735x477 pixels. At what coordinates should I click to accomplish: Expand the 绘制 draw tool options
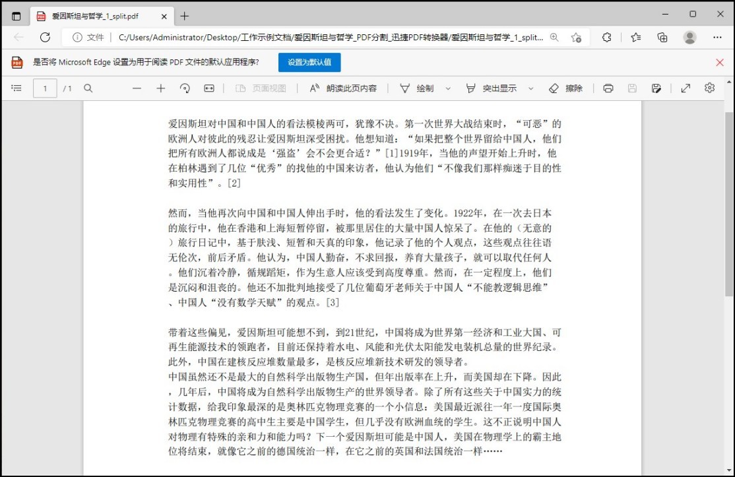click(x=449, y=87)
